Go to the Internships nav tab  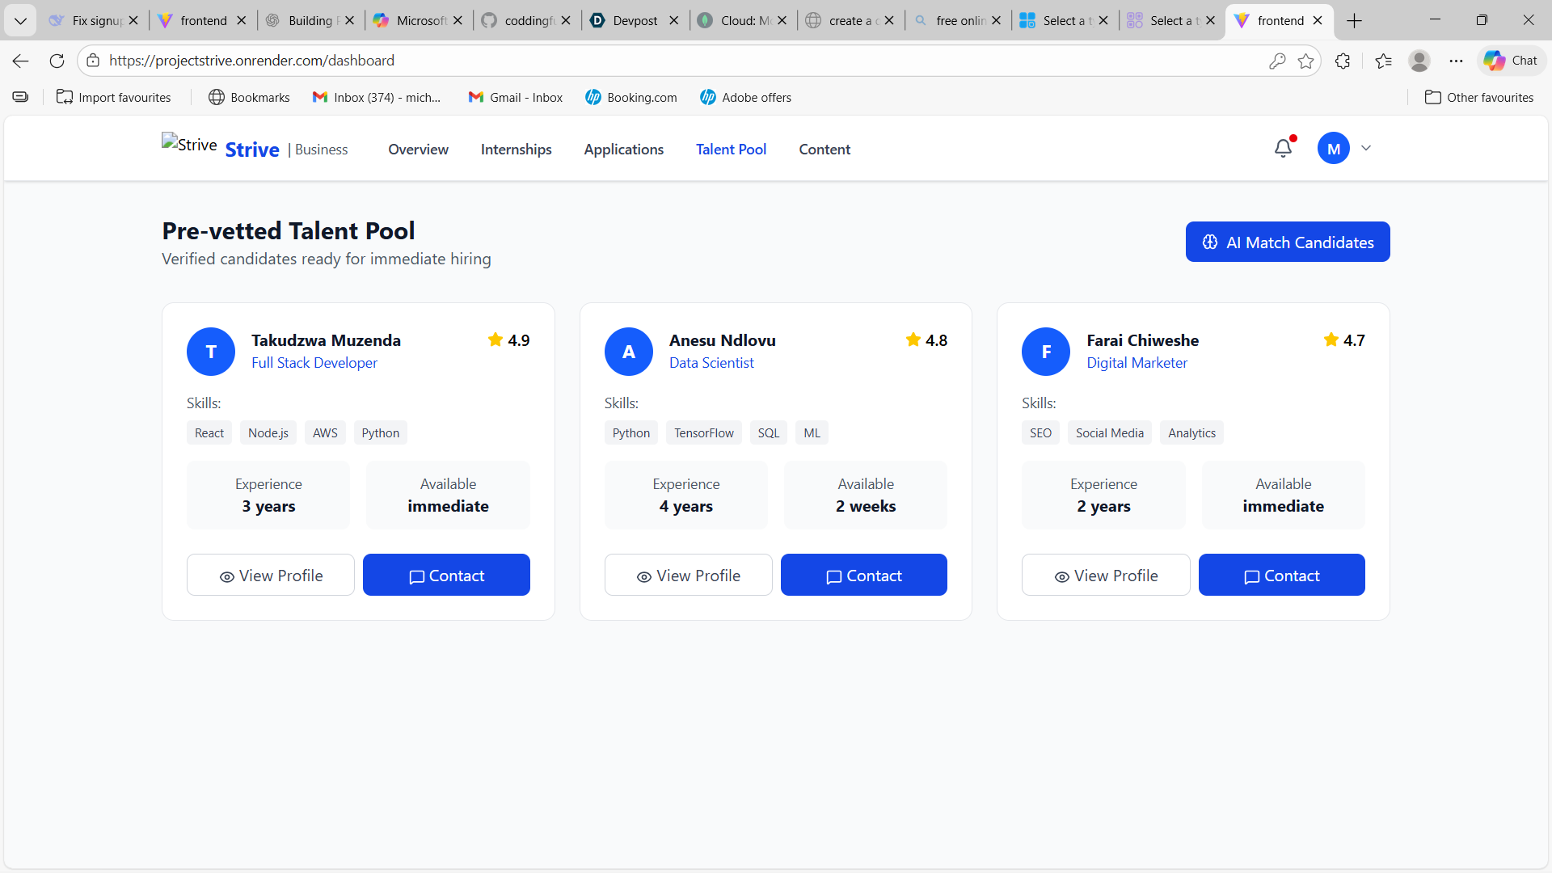click(516, 150)
